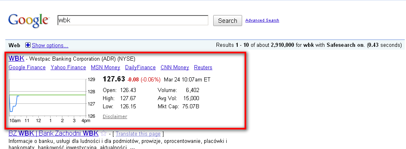Click the search field containing wbk
Image resolution: width=406 pixels, height=149 pixels.
133,20
